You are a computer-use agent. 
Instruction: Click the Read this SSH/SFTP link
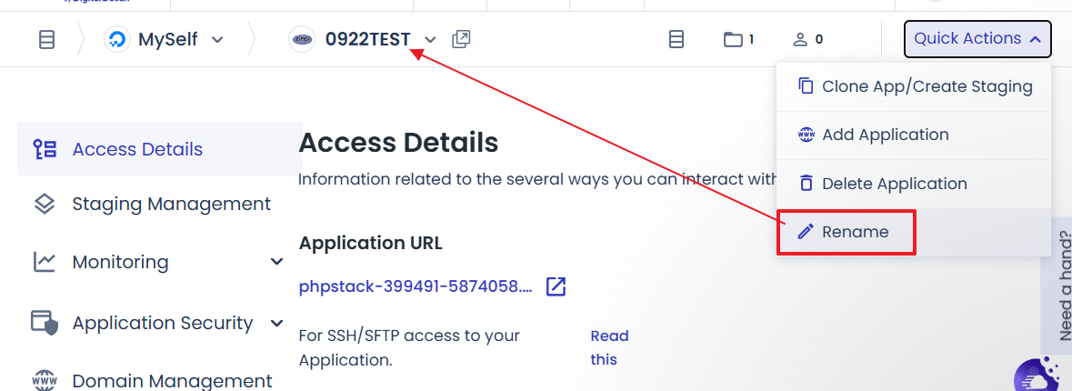[609, 347]
